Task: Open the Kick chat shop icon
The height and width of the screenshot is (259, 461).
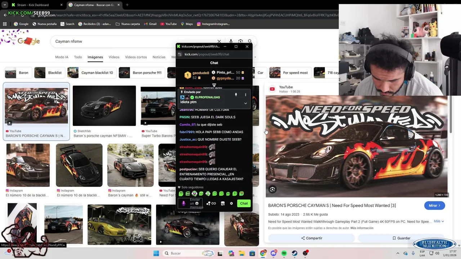Action: click(x=223, y=203)
